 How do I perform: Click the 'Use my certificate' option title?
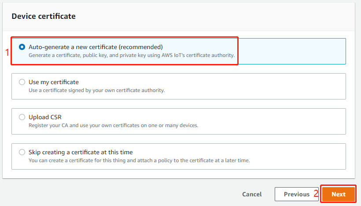click(x=54, y=82)
